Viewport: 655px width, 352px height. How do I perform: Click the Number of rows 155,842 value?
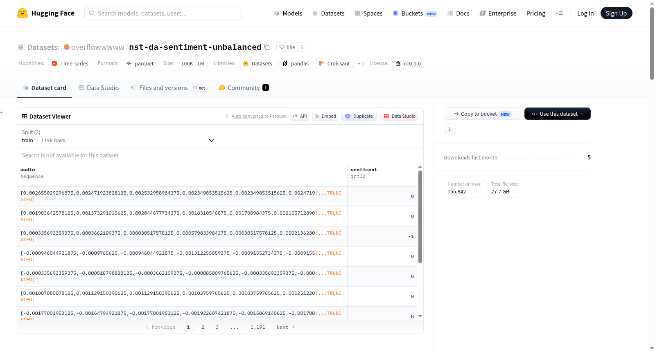[457, 191]
